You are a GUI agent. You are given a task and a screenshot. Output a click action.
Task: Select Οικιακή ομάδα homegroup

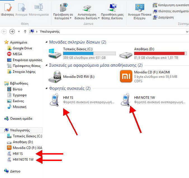coord(18,119)
